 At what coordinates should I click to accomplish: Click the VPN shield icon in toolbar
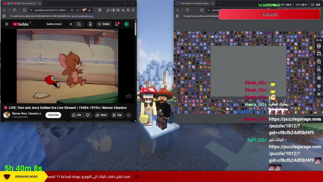tap(128, 10)
